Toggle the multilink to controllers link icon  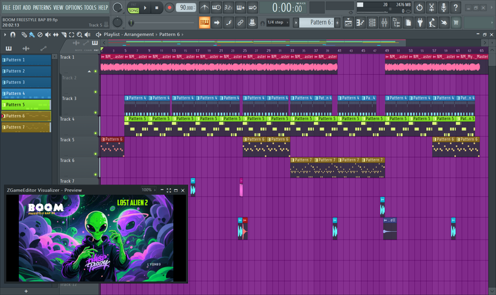pyautogui.click(x=240, y=23)
